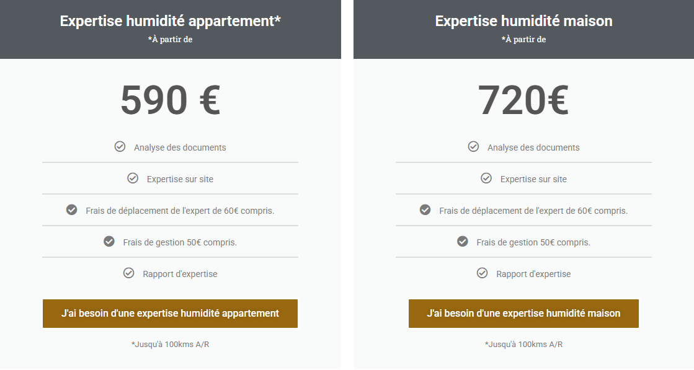Click the "*Jusqu'à 100kms A/R" footnote under apartment card
Screen dimensions: 694x370
pos(170,344)
